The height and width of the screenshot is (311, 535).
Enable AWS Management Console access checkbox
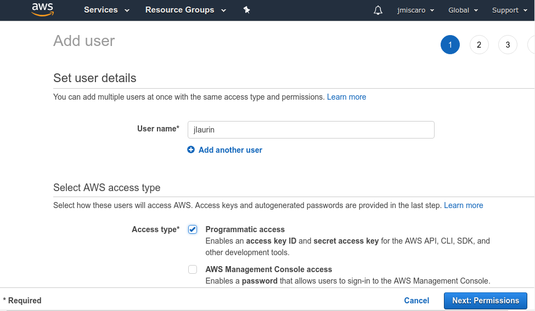point(193,269)
